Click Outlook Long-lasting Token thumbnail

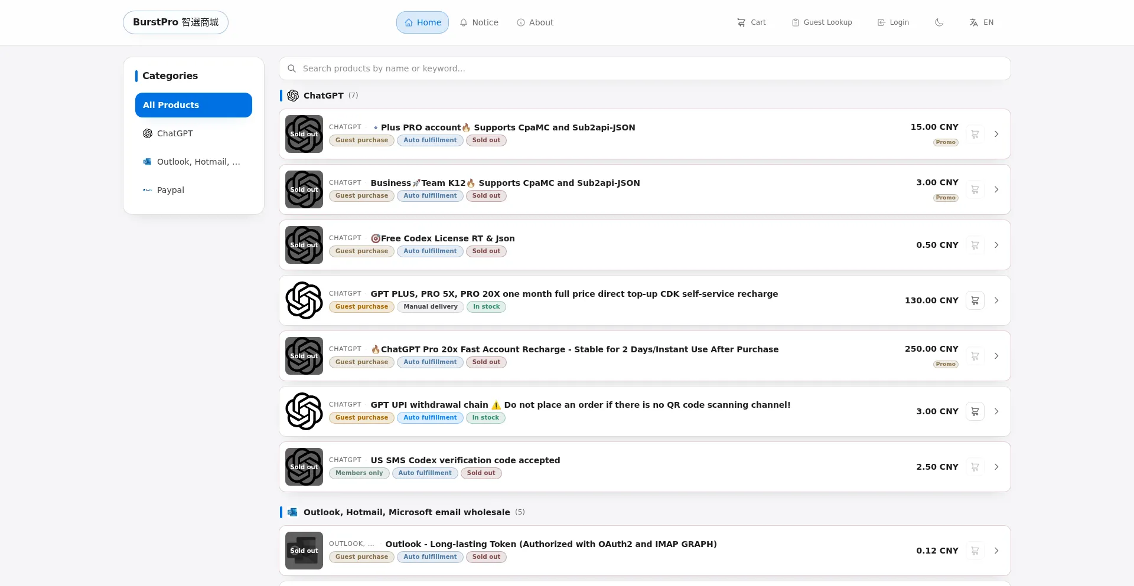click(x=304, y=551)
